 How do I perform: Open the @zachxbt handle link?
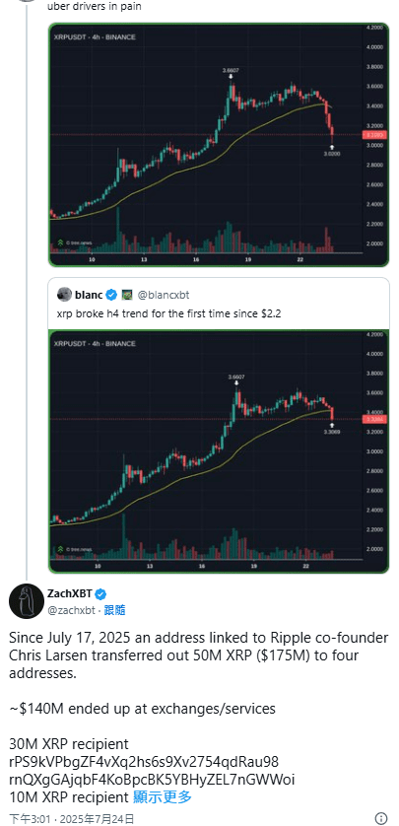[72, 610]
